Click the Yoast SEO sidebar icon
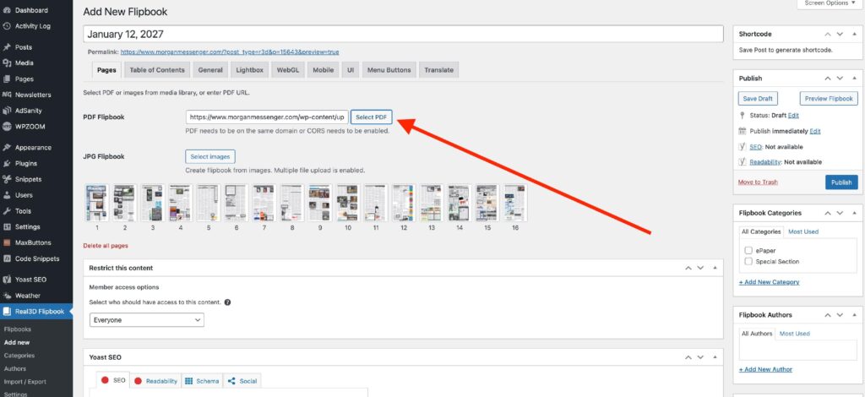Screen dimensions: 865x397 coord(8,280)
